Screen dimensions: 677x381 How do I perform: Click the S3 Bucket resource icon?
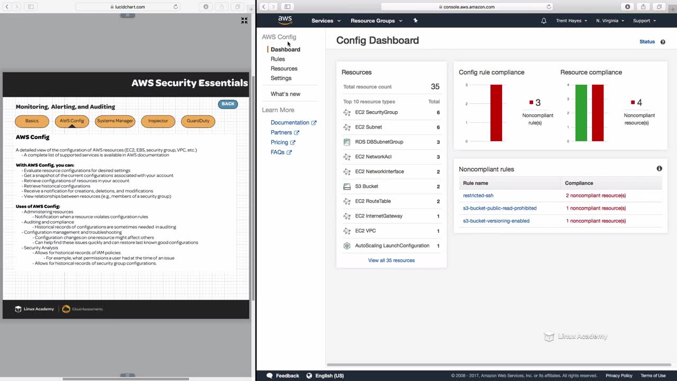tap(347, 186)
